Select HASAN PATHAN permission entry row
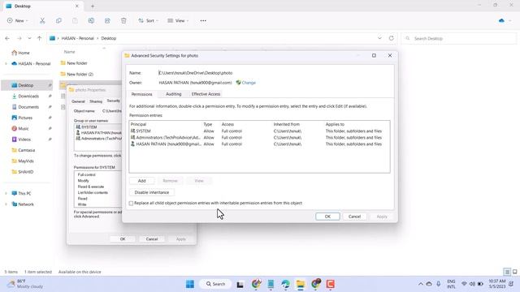Screen dimensions: 520x292 259,144
